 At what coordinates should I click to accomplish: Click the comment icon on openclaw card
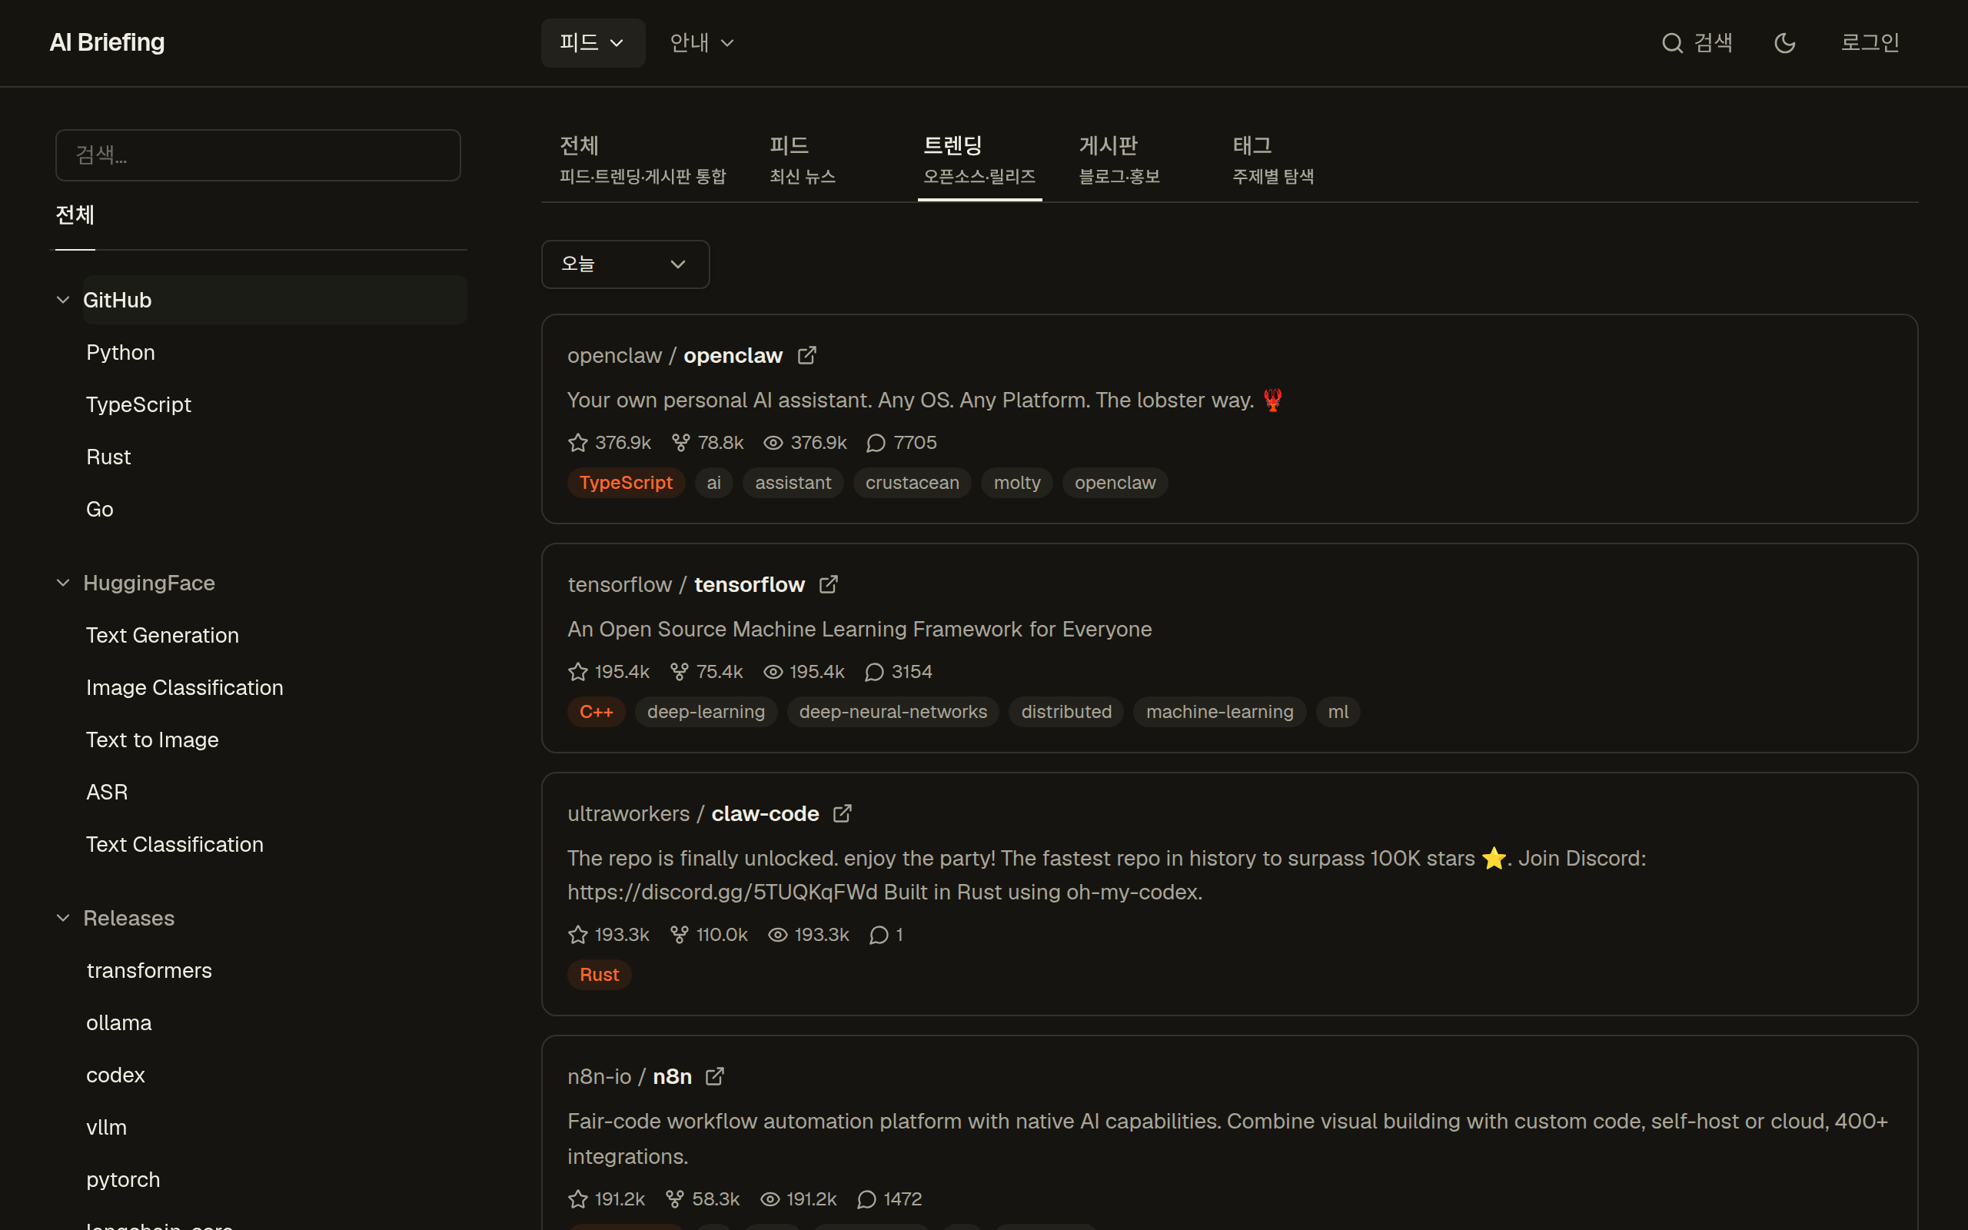(x=876, y=443)
